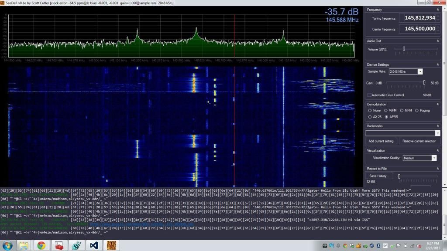This screenshot has height=251, width=447.
Task: Click the Bluetooth tray icon
Action: pos(378,246)
